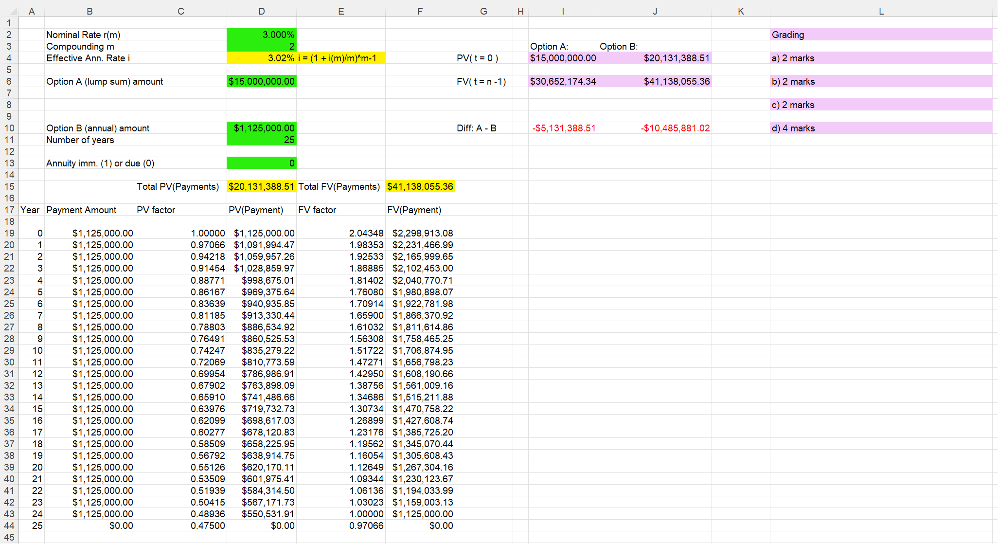The image size is (998, 544).
Task: Click PV factor 1.00000 for year 0
Action: (181, 233)
